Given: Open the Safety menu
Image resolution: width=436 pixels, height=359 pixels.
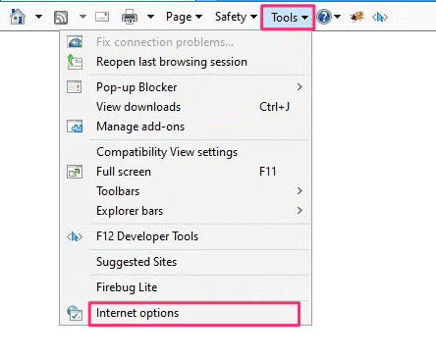Looking at the screenshot, I should coord(236,17).
